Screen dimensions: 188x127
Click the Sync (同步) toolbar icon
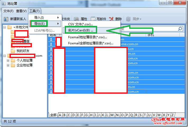[x=128, y=19]
